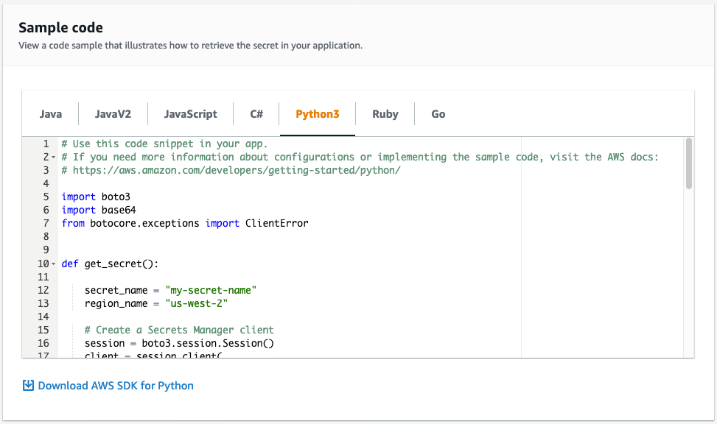Screen dimensions: 717x424
Task: Select line number 5 in the gutter
Action: (x=44, y=196)
